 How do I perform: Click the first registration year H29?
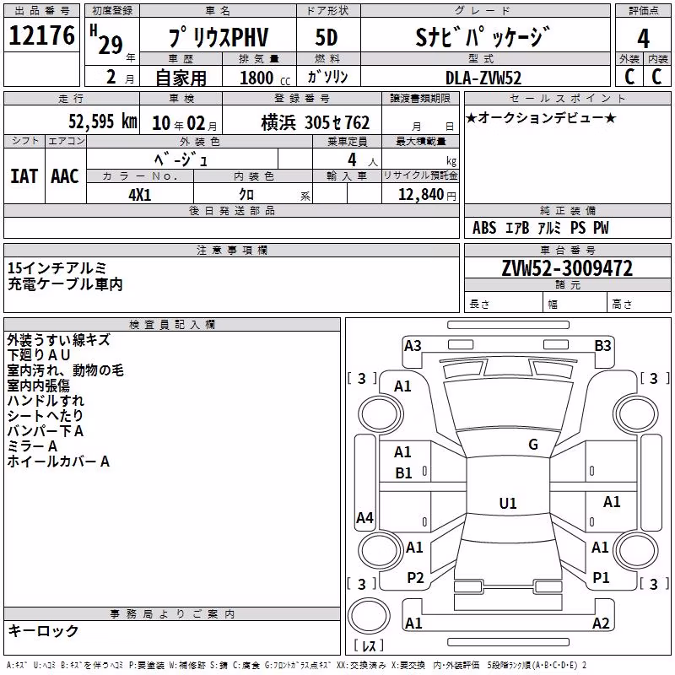coord(106,40)
